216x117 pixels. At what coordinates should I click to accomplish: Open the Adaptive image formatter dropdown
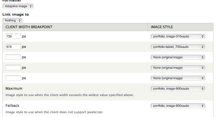[18, 6]
